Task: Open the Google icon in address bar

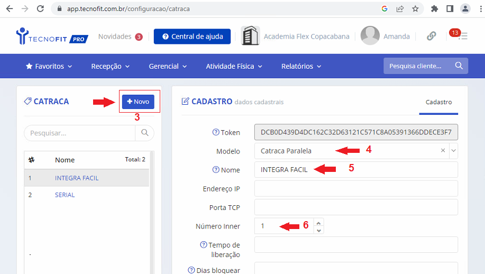Action: tap(385, 8)
